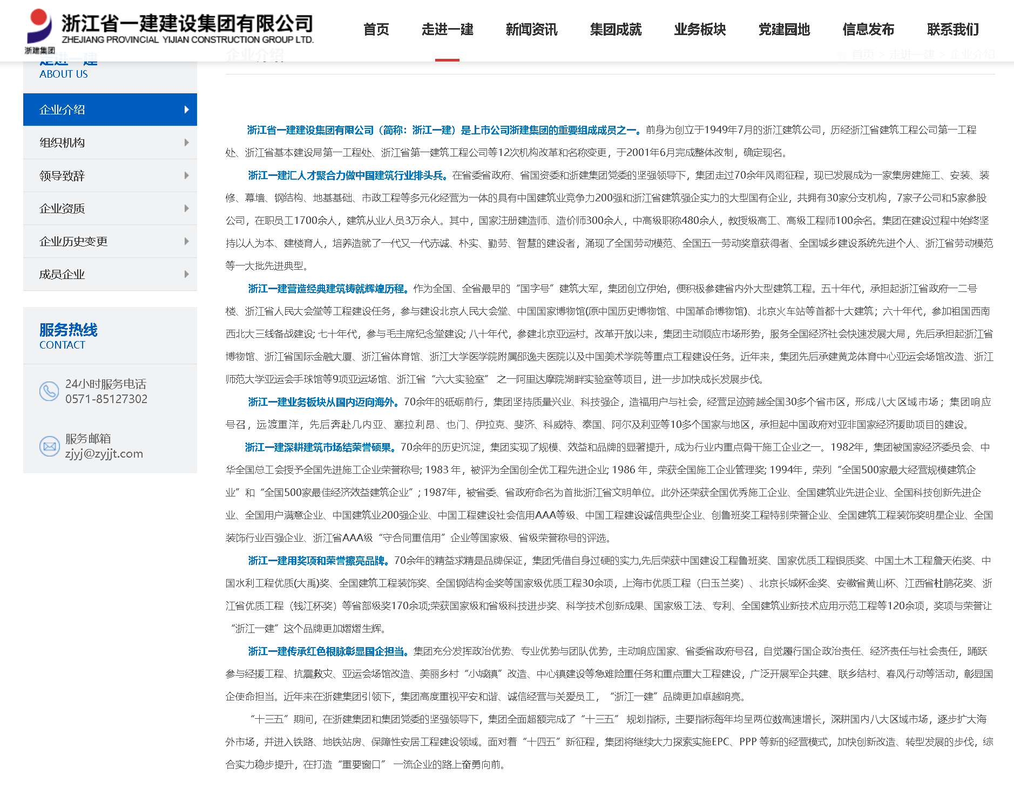This screenshot has height=810, width=1014.
Task: Open the 新闻资讯 navigation item
Action: tap(531, 29)
